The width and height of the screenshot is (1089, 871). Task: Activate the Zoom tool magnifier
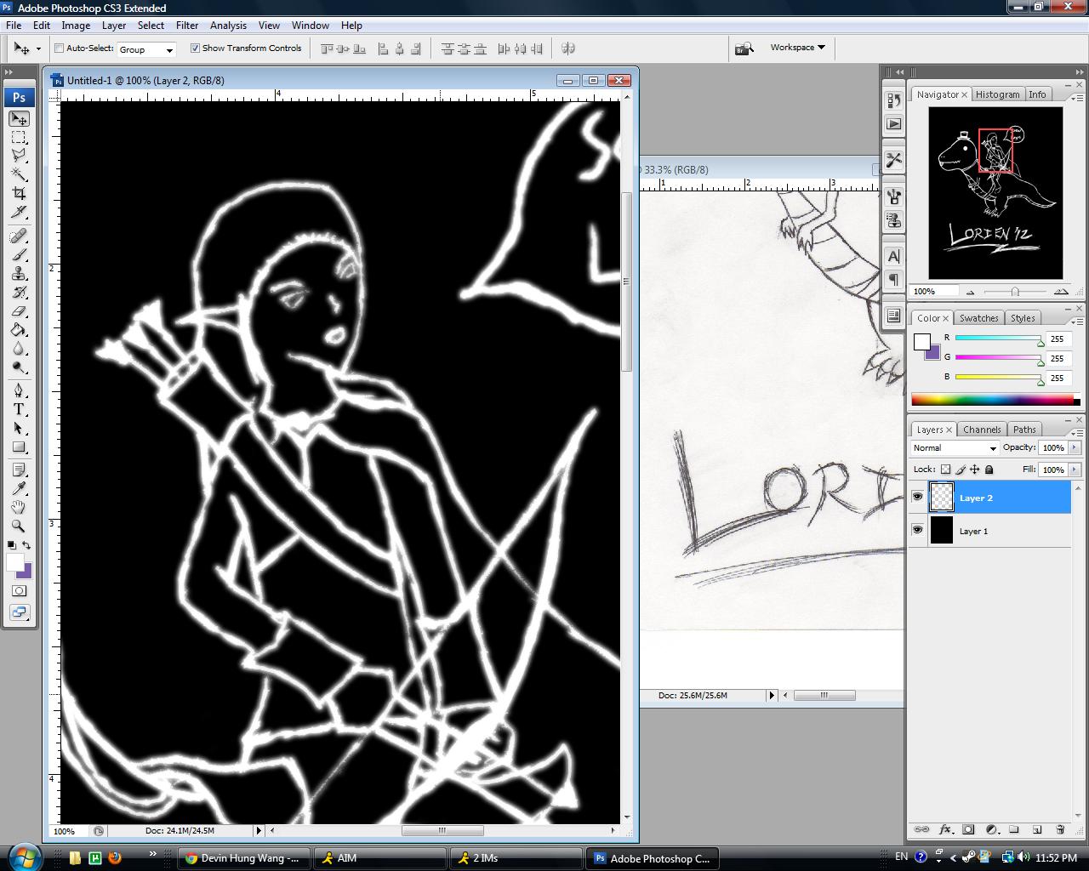(x=19, y=526)
